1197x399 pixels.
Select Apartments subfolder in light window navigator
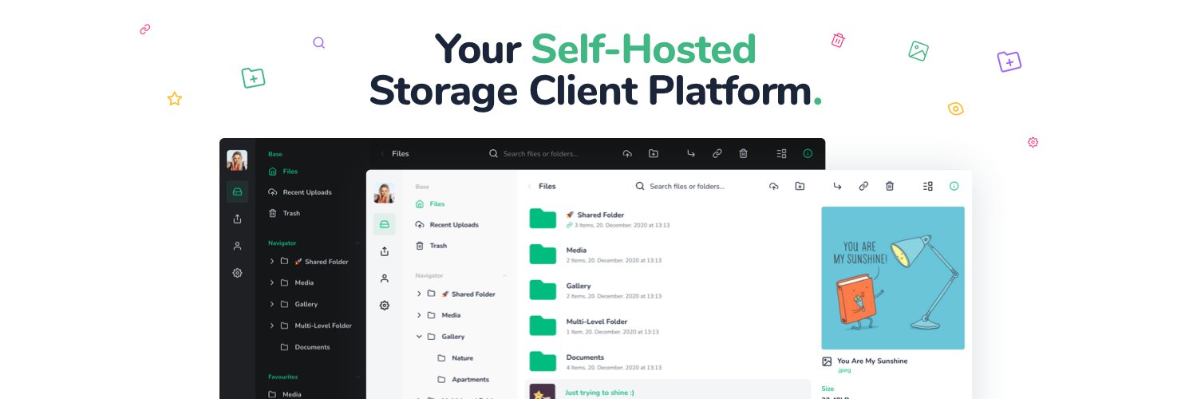coord(463,379)
